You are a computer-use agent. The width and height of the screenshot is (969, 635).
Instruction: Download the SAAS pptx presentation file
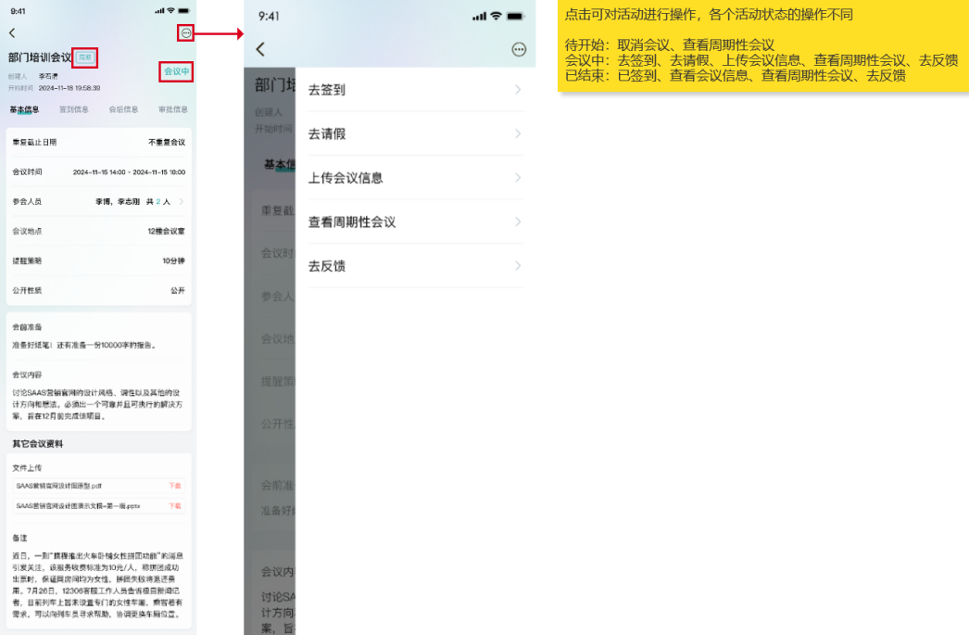174,506
